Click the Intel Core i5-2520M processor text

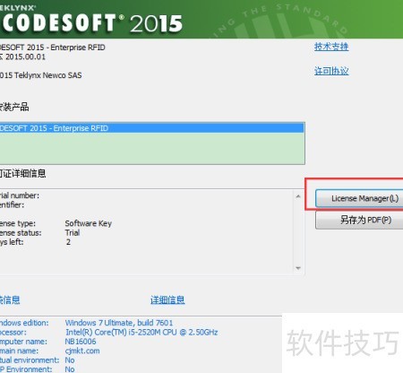[x=141, y=332]
